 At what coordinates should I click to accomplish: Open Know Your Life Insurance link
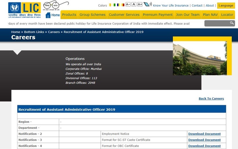click(171, 6)
